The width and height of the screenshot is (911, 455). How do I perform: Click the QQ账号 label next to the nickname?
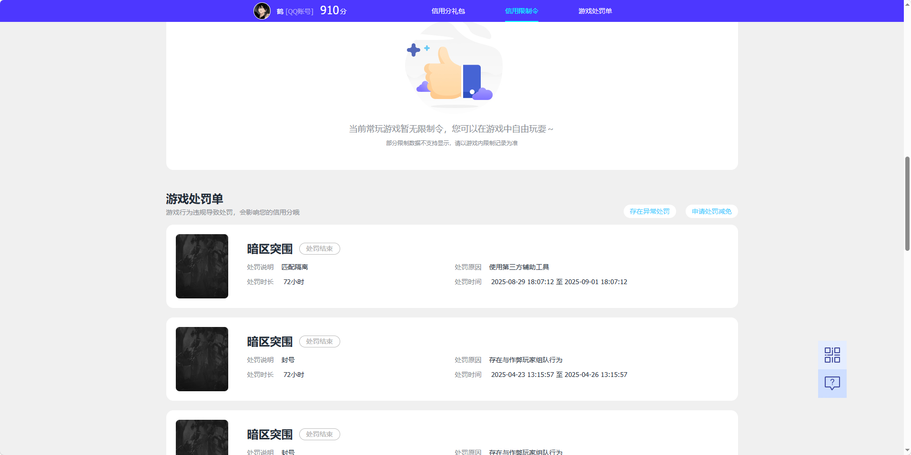pyautogui.click(x=300, y=10)
